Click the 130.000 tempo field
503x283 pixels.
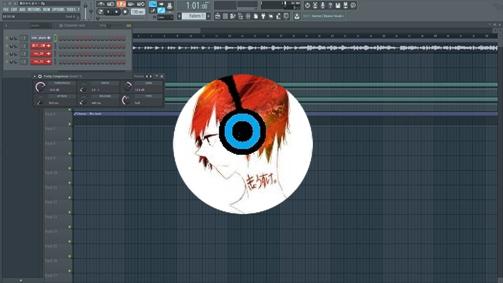pos(138,12)
